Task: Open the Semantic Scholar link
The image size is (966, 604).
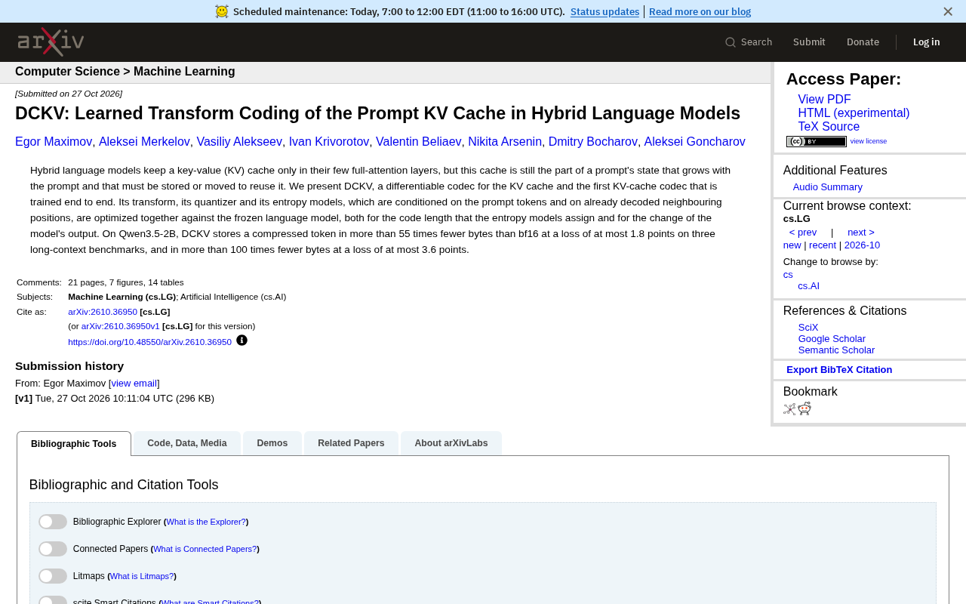Action: pyautogui.click(x=836, y=350)
